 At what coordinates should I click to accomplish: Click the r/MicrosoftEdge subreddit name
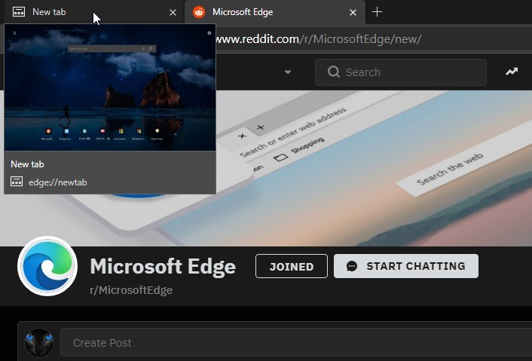point(131,290)
